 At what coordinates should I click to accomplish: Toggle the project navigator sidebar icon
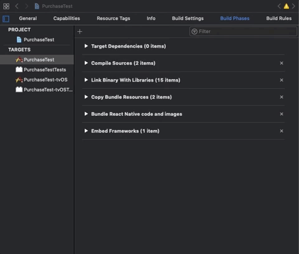pos(6,19)
